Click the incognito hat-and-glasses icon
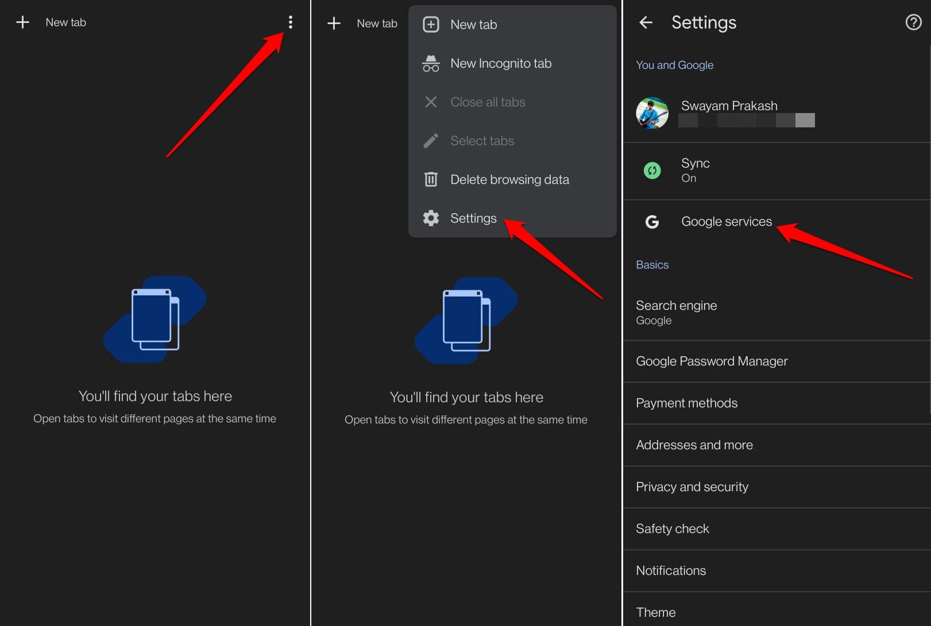 click(431, 64)
